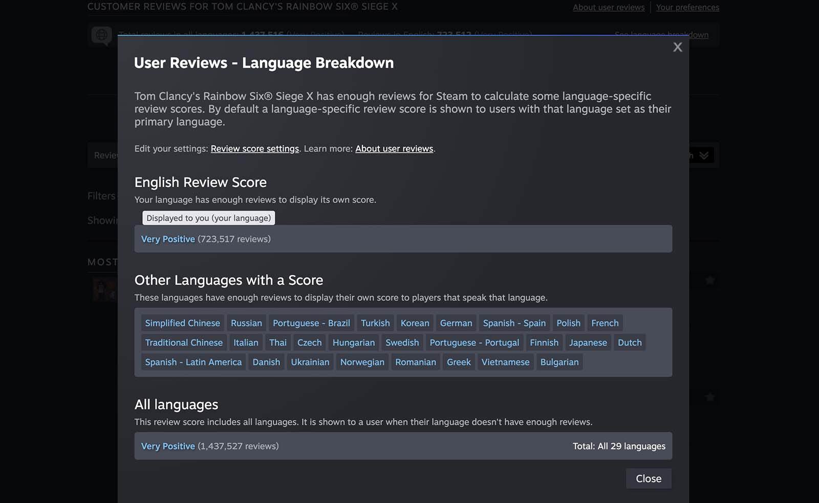819x503 pixels.
Task: Select Hungarian language tag
Action: [x=354, y=342]
